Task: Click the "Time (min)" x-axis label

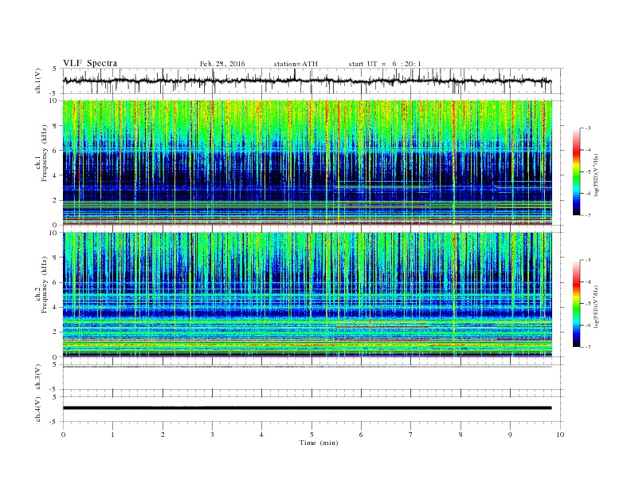Action: tap(319, 443)
